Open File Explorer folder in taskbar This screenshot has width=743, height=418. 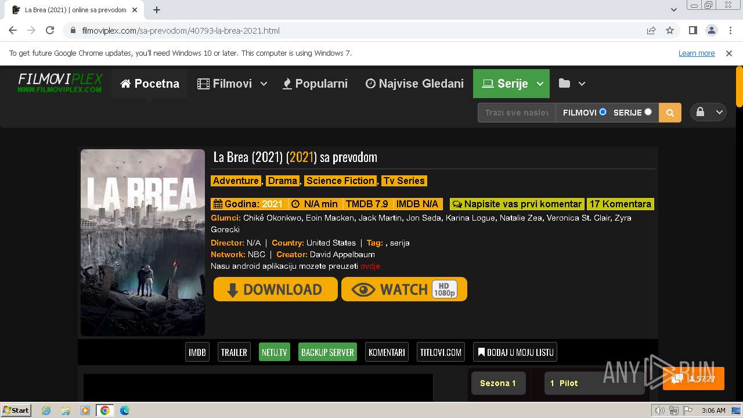coord(66,410)
